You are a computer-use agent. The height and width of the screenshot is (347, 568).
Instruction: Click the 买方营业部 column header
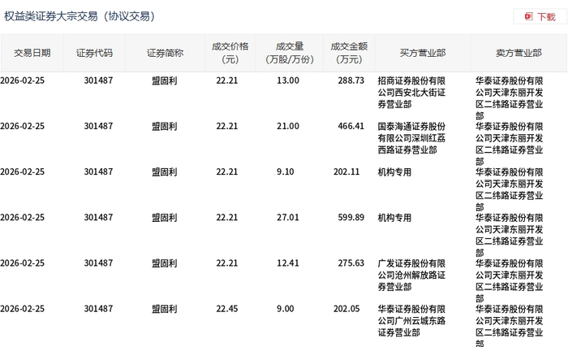pos(423,53)
